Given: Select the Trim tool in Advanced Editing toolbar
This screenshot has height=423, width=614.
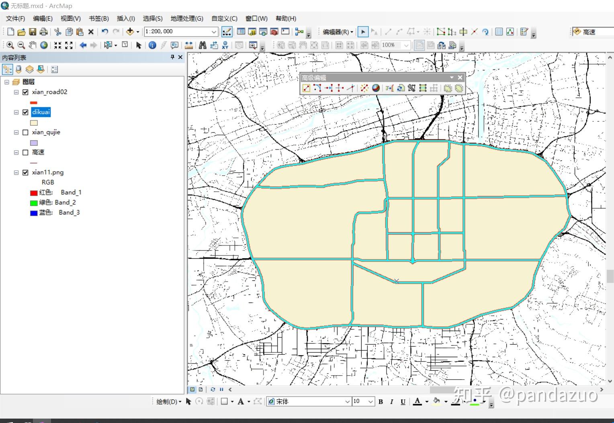Looking at the screenshot, I should tap(340, 88).
